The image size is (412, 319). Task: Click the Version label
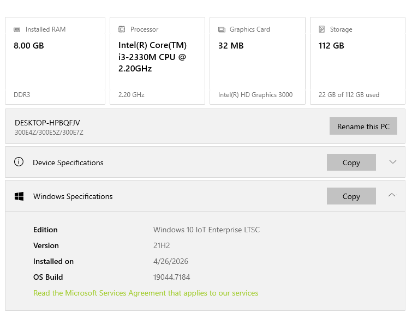[x=46, y=245]
